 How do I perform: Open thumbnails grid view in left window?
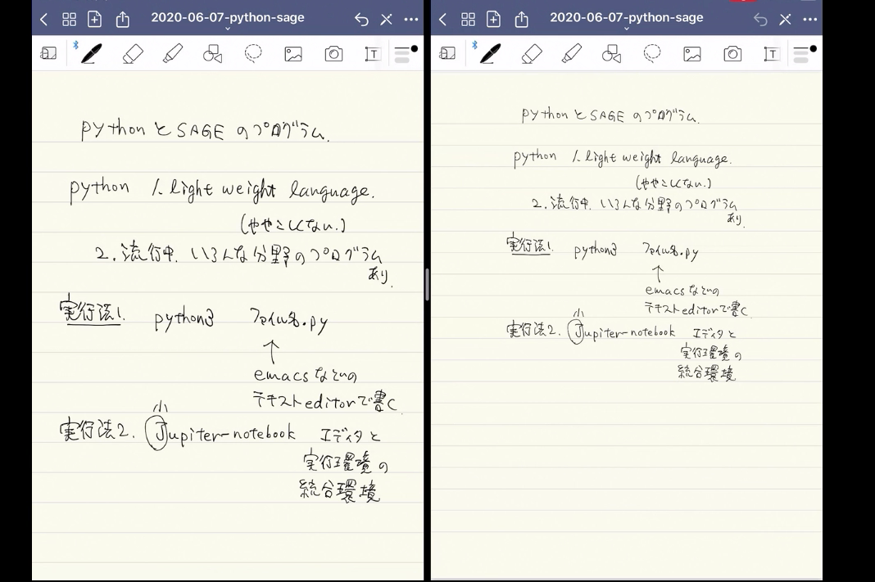(69, 20)
